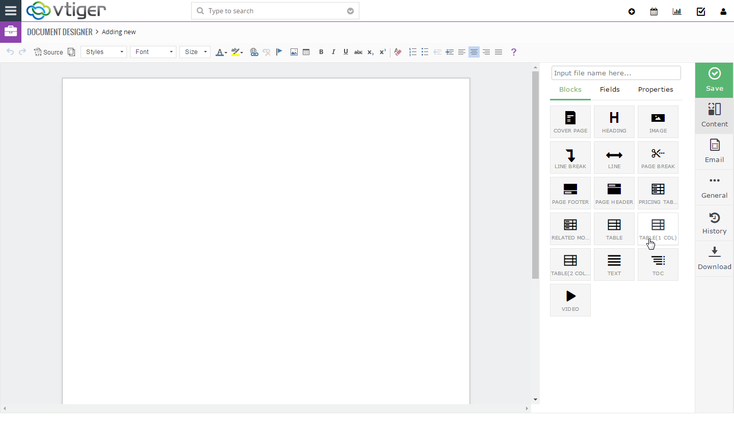Image resolution: width=734 pixels, height=425 pixels.
Task: Select the Line Break block
Action: click(570, 157)
